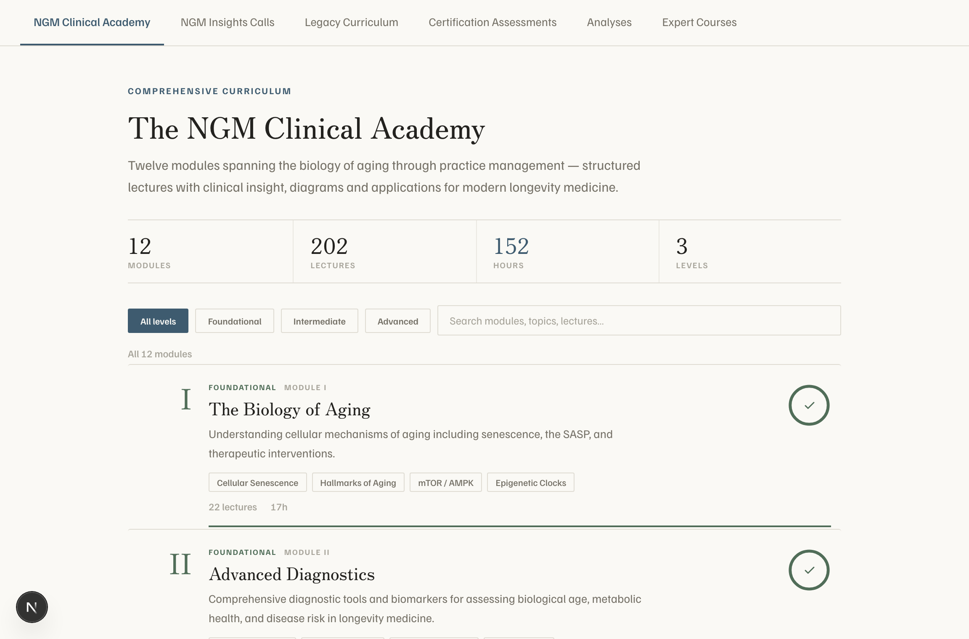This screenshot has height=639, width=969.
Task: Open Certification Assessments tab
Action: 492,22
